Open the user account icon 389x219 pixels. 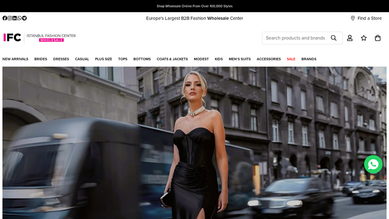coord(350,38)
